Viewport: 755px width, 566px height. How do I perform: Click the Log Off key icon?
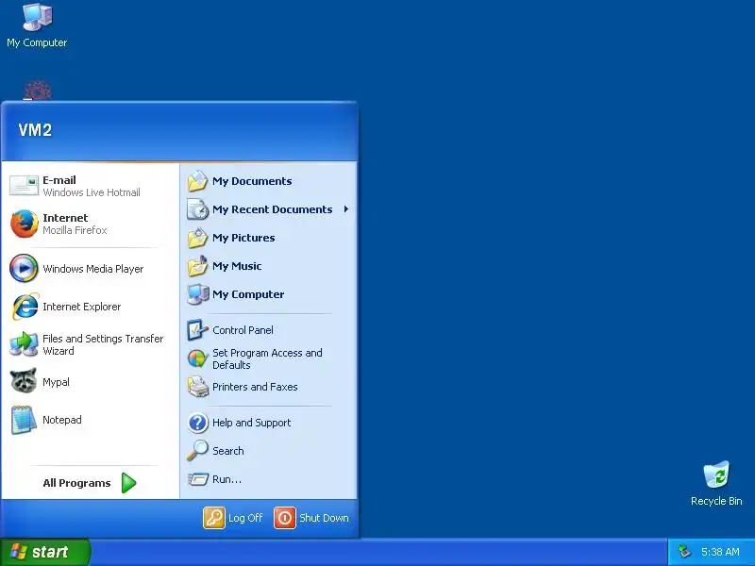(x=214, y=518)
